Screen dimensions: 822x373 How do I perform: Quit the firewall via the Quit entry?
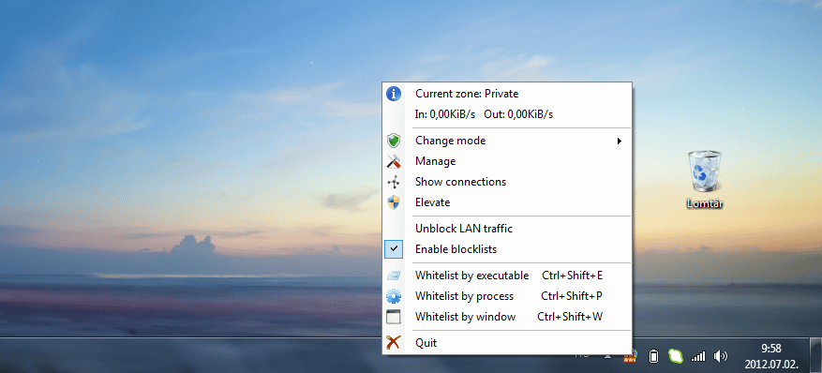coord(507,343)
